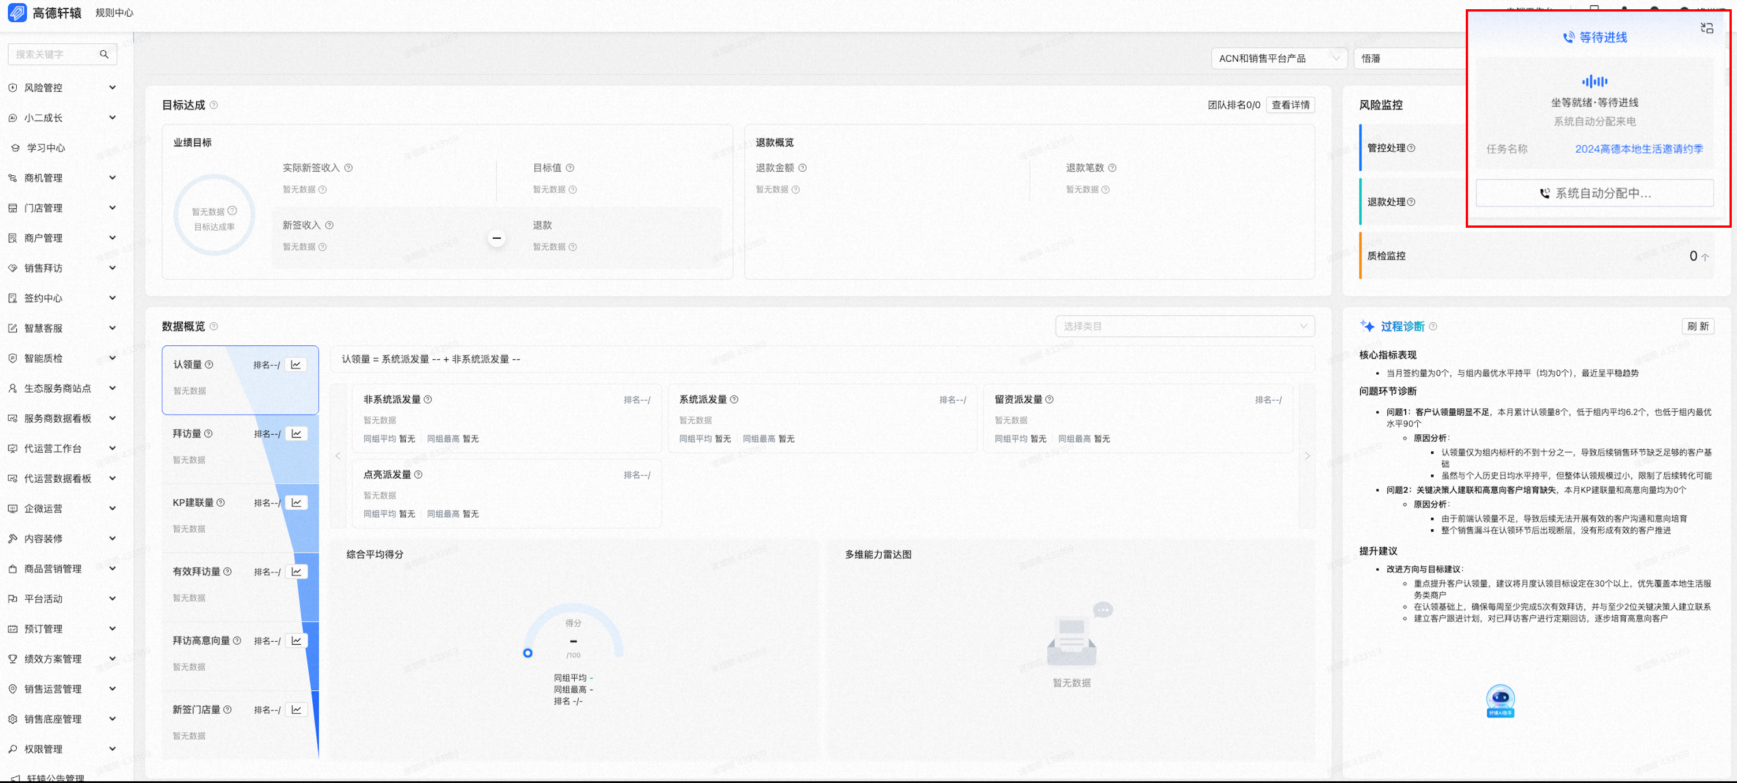The width and height of the screenshot is (1737, 783).
Task: Click the 查看详情 button
Action: point(1290,105)
